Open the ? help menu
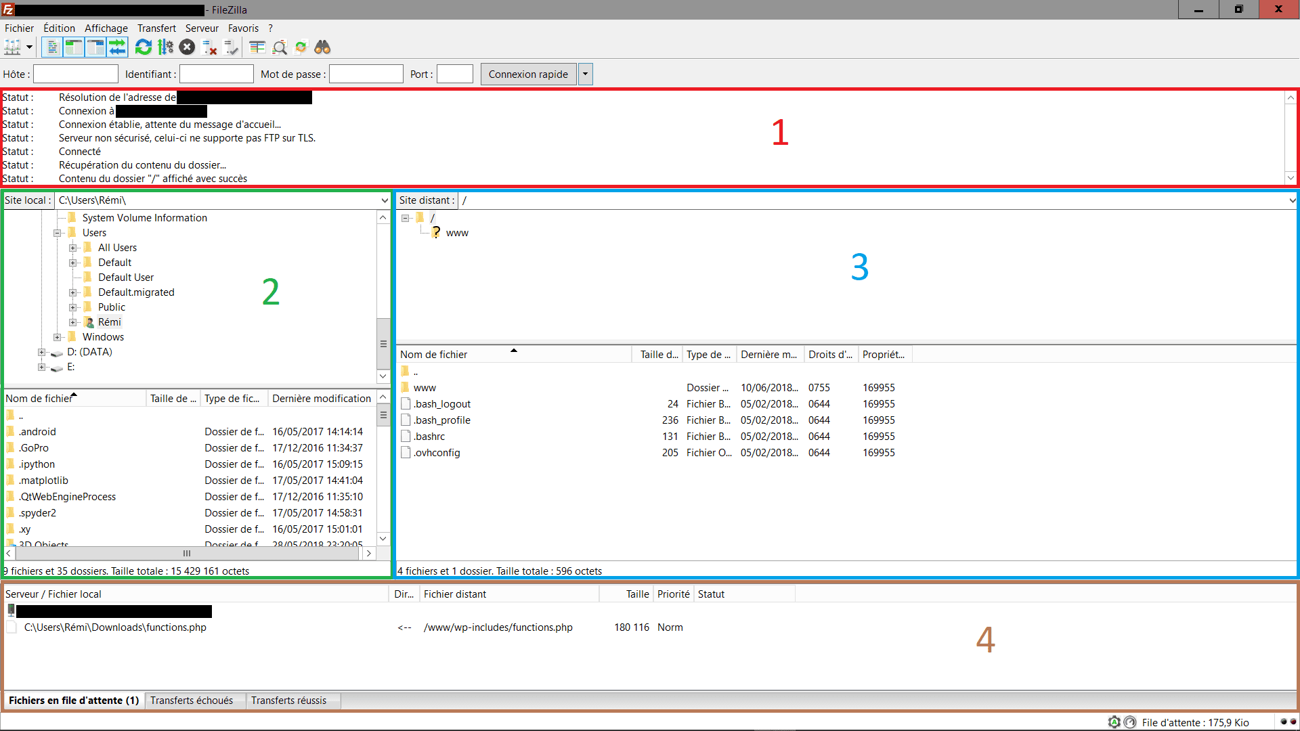Screen dimensions: 1300x731 tap(271, 28)
